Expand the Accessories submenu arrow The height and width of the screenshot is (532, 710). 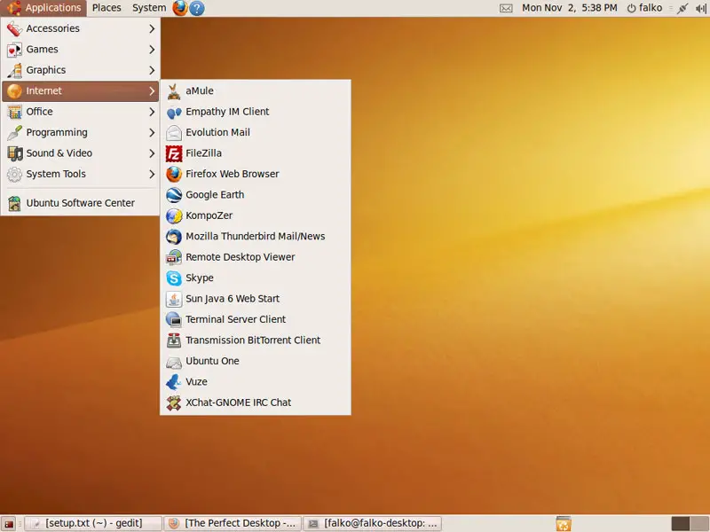[x=152, y=28]
